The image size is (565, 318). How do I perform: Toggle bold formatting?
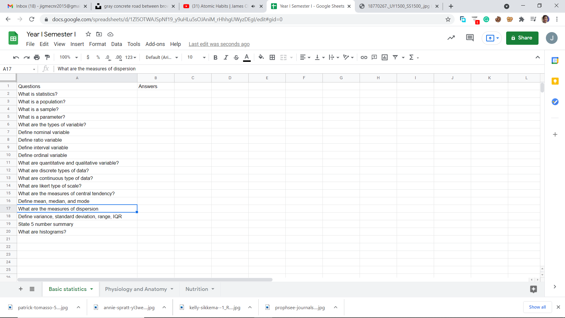point(215,57)
